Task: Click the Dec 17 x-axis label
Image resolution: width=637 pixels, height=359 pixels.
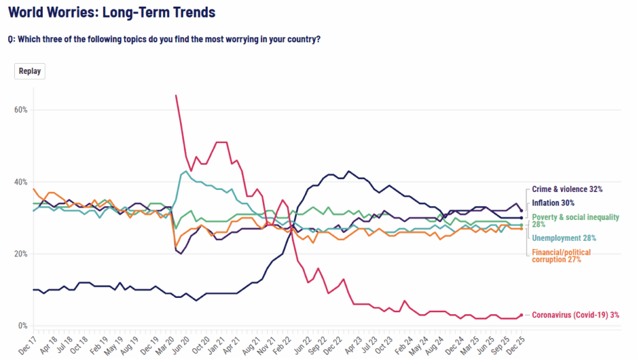Action: 27,344
